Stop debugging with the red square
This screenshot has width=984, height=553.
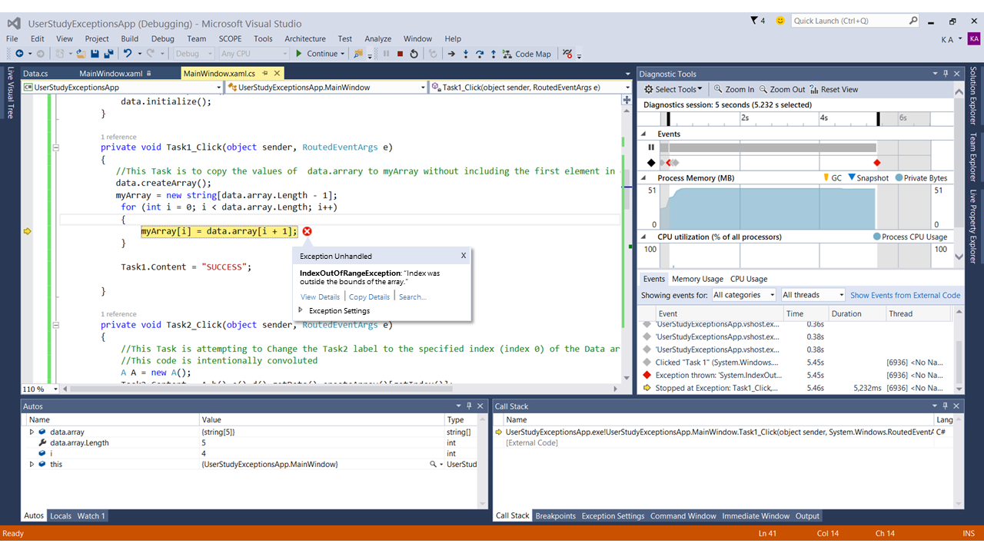(400, 54)
